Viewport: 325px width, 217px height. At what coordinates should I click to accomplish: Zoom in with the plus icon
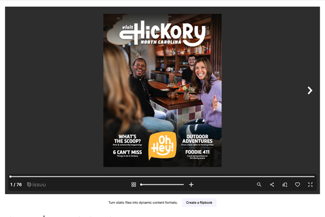tap(191, 185)
